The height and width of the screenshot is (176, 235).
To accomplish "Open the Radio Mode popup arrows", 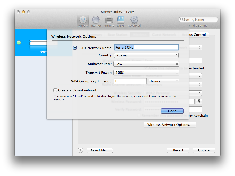I will [200, 76].
